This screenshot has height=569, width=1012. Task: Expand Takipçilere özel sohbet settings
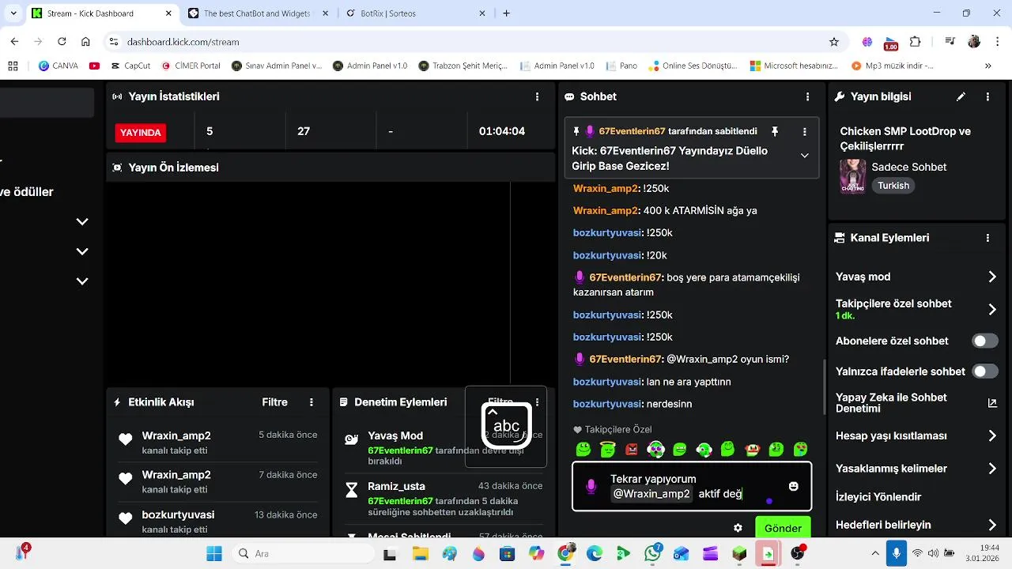992,309
